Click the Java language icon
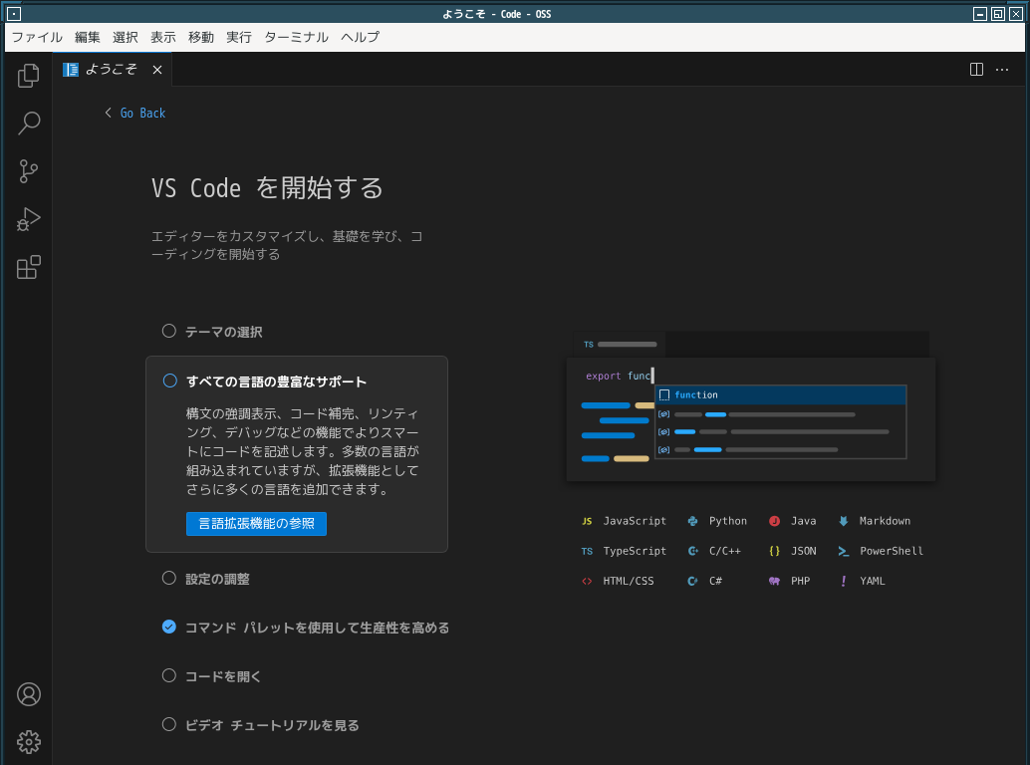Viewport: 1030px width, 765px height. pyautogui.click(x=774, y=521)
